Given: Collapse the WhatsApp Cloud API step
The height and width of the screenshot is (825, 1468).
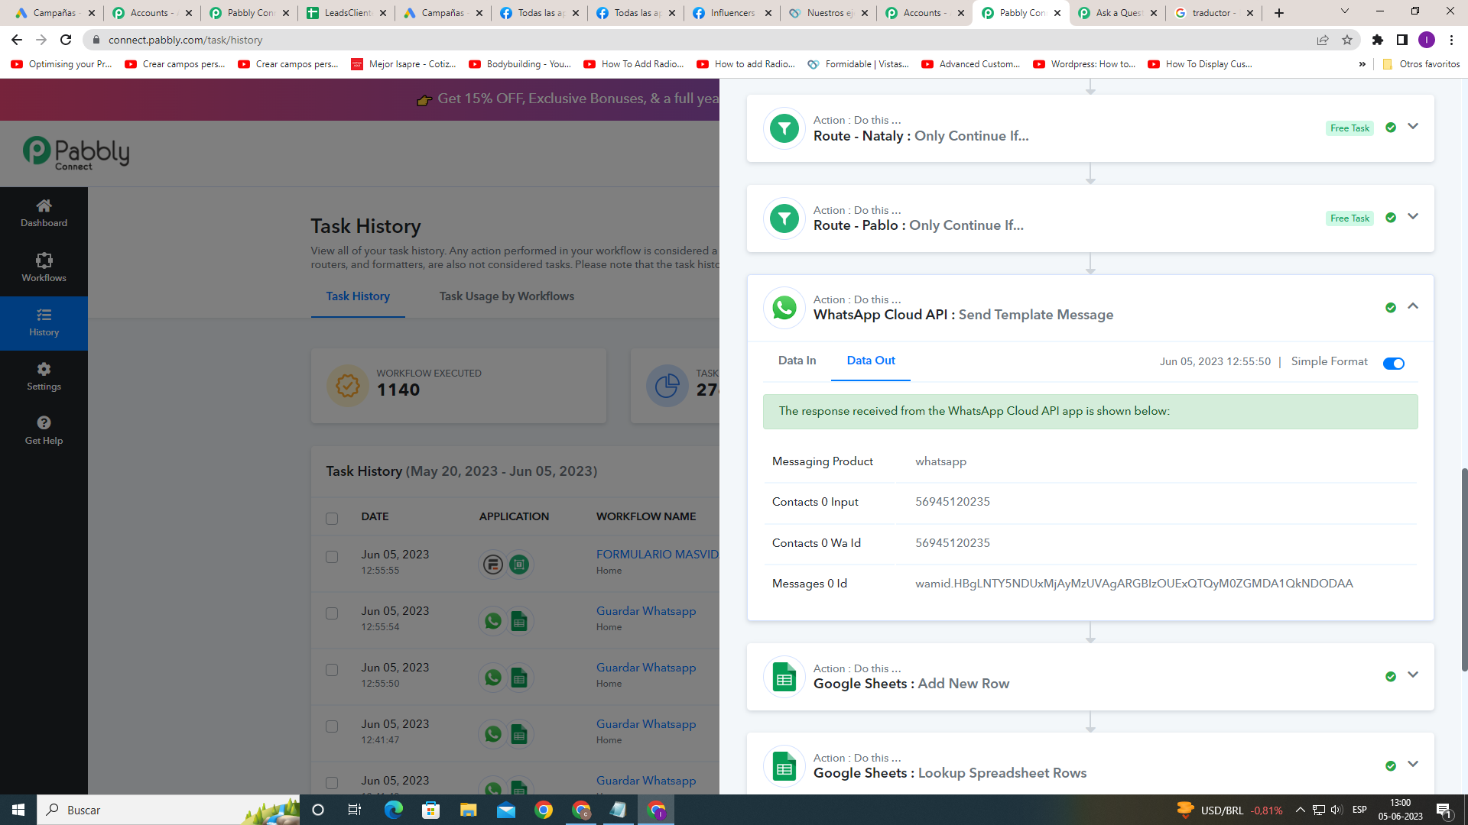Looking at the screenshot, I should coord(1413,306).
